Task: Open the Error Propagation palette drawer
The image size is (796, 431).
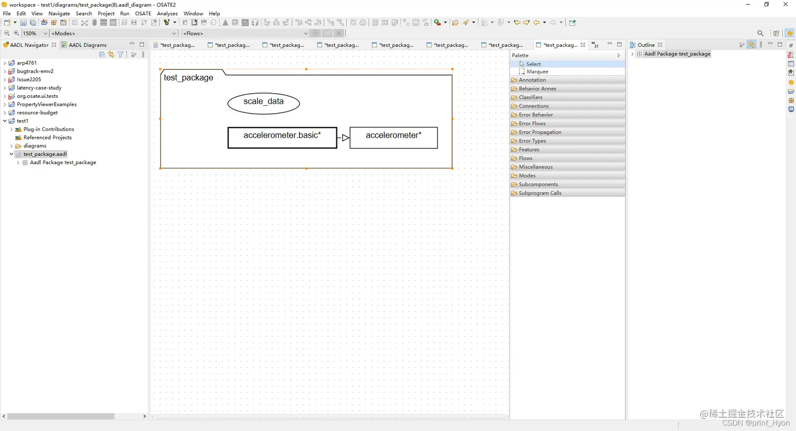Action: 568,132
